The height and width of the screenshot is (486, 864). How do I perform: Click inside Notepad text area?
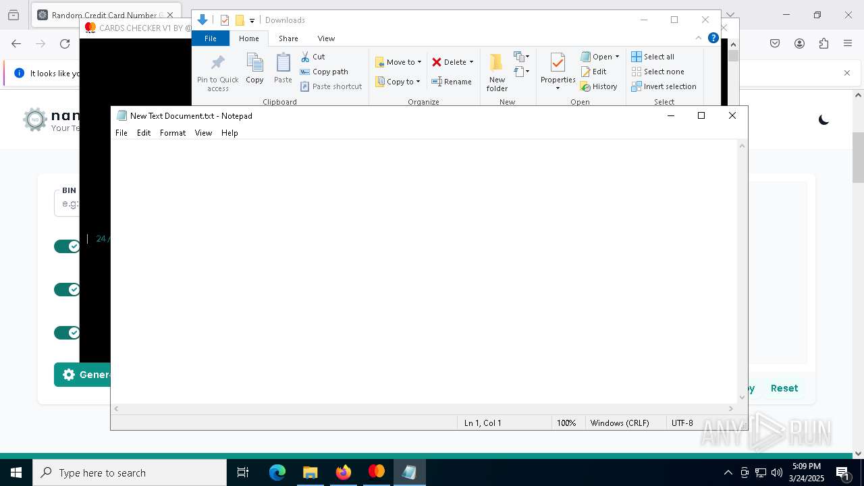click(424, 271)
